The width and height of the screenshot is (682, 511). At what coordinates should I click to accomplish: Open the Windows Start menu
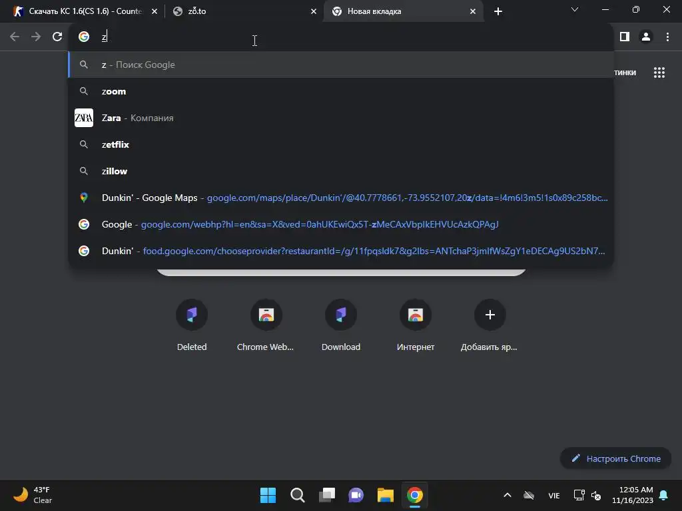(x=268, y=495)
